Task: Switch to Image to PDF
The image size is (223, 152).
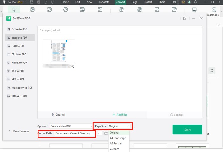Action: pyautogui.click(x=20, y=38)
